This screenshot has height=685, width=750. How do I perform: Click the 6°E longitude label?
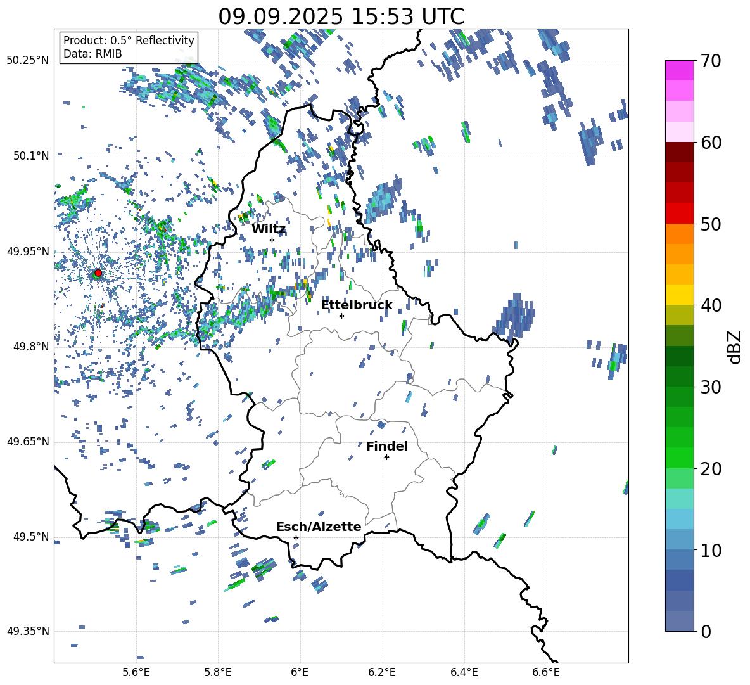(x=300, y=672)
